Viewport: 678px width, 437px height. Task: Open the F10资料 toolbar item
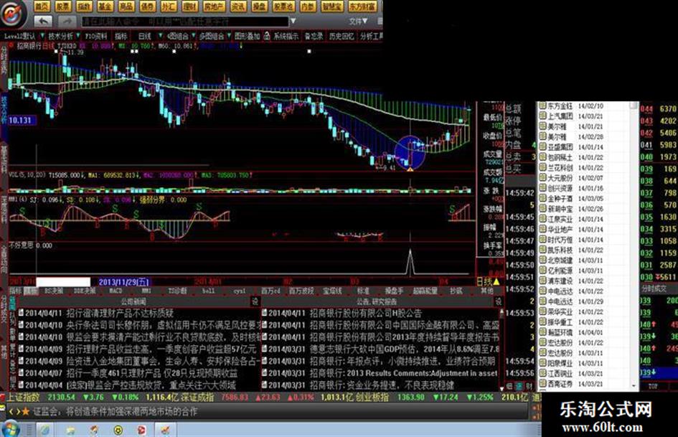[x=95, y=37]
